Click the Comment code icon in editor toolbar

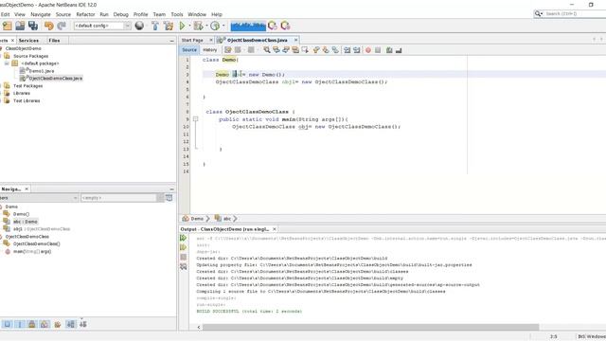[x=389, y=50]
